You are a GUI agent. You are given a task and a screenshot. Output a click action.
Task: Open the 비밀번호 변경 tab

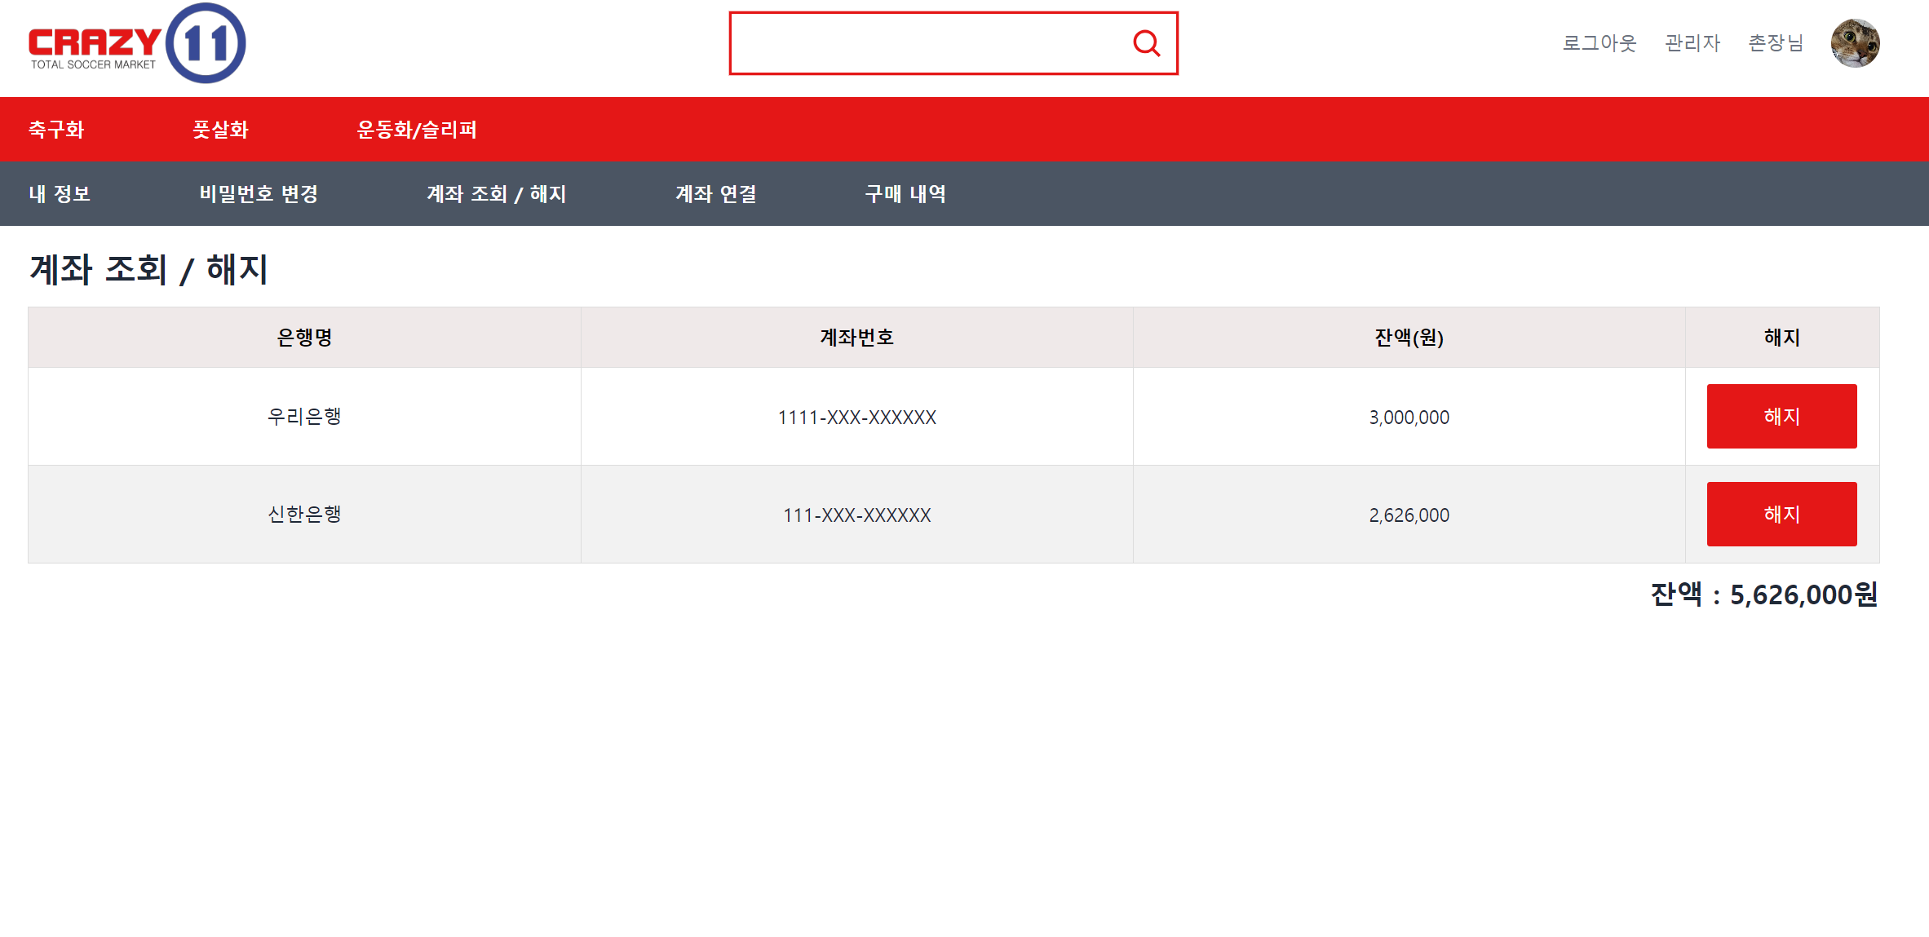click(x=259, y=194)
